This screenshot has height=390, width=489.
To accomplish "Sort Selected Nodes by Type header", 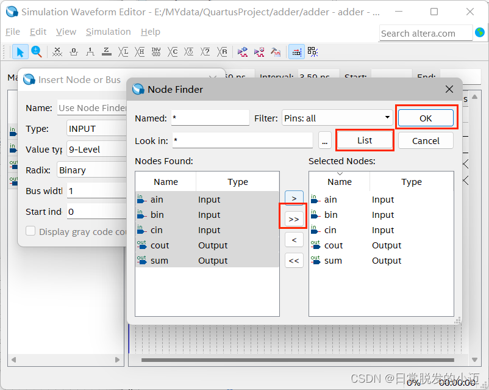I will (412, 181).
